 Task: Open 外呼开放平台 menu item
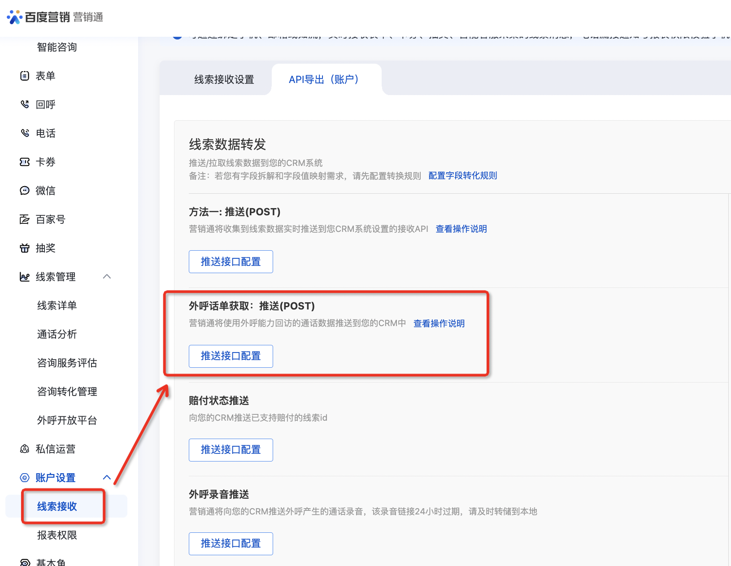point(67,420)
